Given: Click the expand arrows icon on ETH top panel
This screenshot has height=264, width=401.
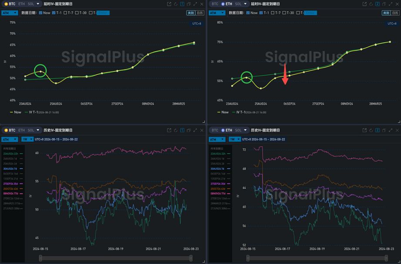Looking at the screenshot, I should pyautogui.click(x=390, y=3).
